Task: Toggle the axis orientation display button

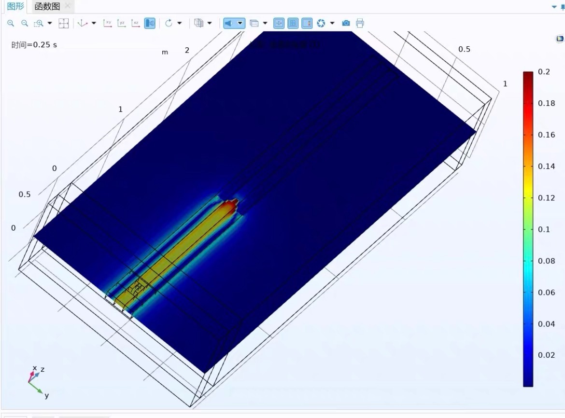Action: (279, 23)
